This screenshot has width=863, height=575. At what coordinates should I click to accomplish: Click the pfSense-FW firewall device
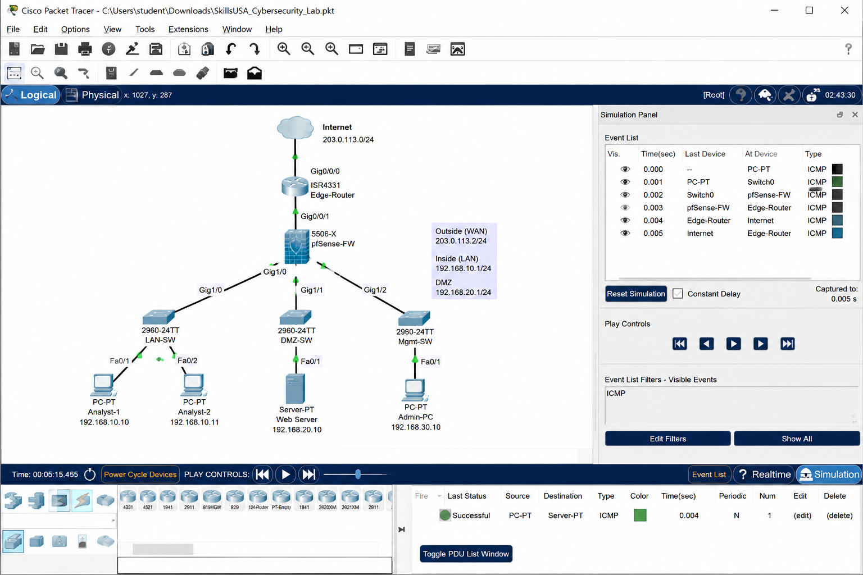pyautogui.click(x=296, y=246)
